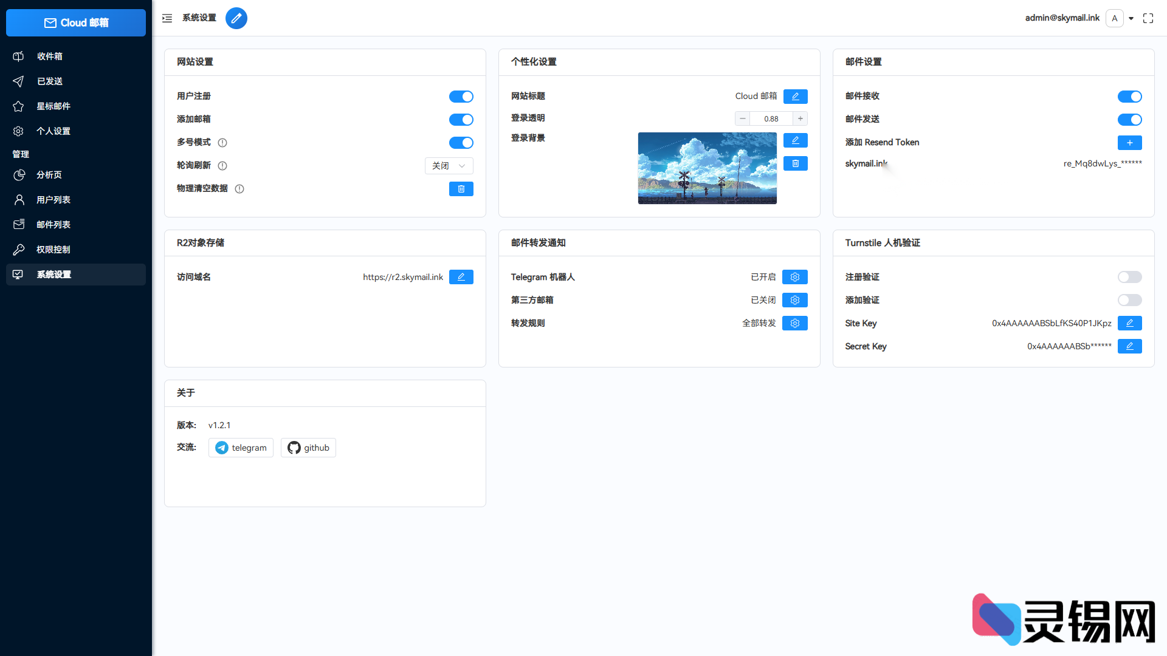This screenshot has height=656, width=1167.
Task: Increase 登录透明 value with plus stepper
Action: (x=800, y=118)
